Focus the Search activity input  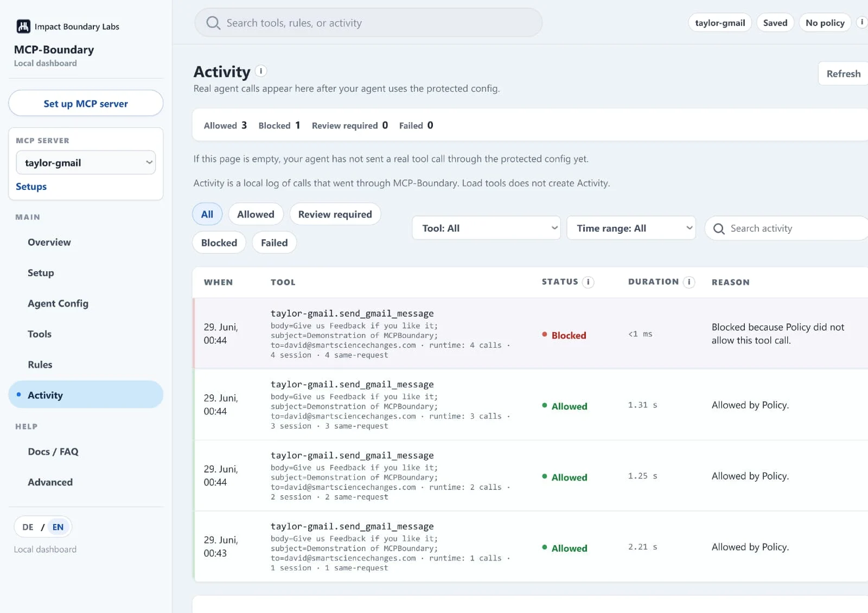coord(787,228)
